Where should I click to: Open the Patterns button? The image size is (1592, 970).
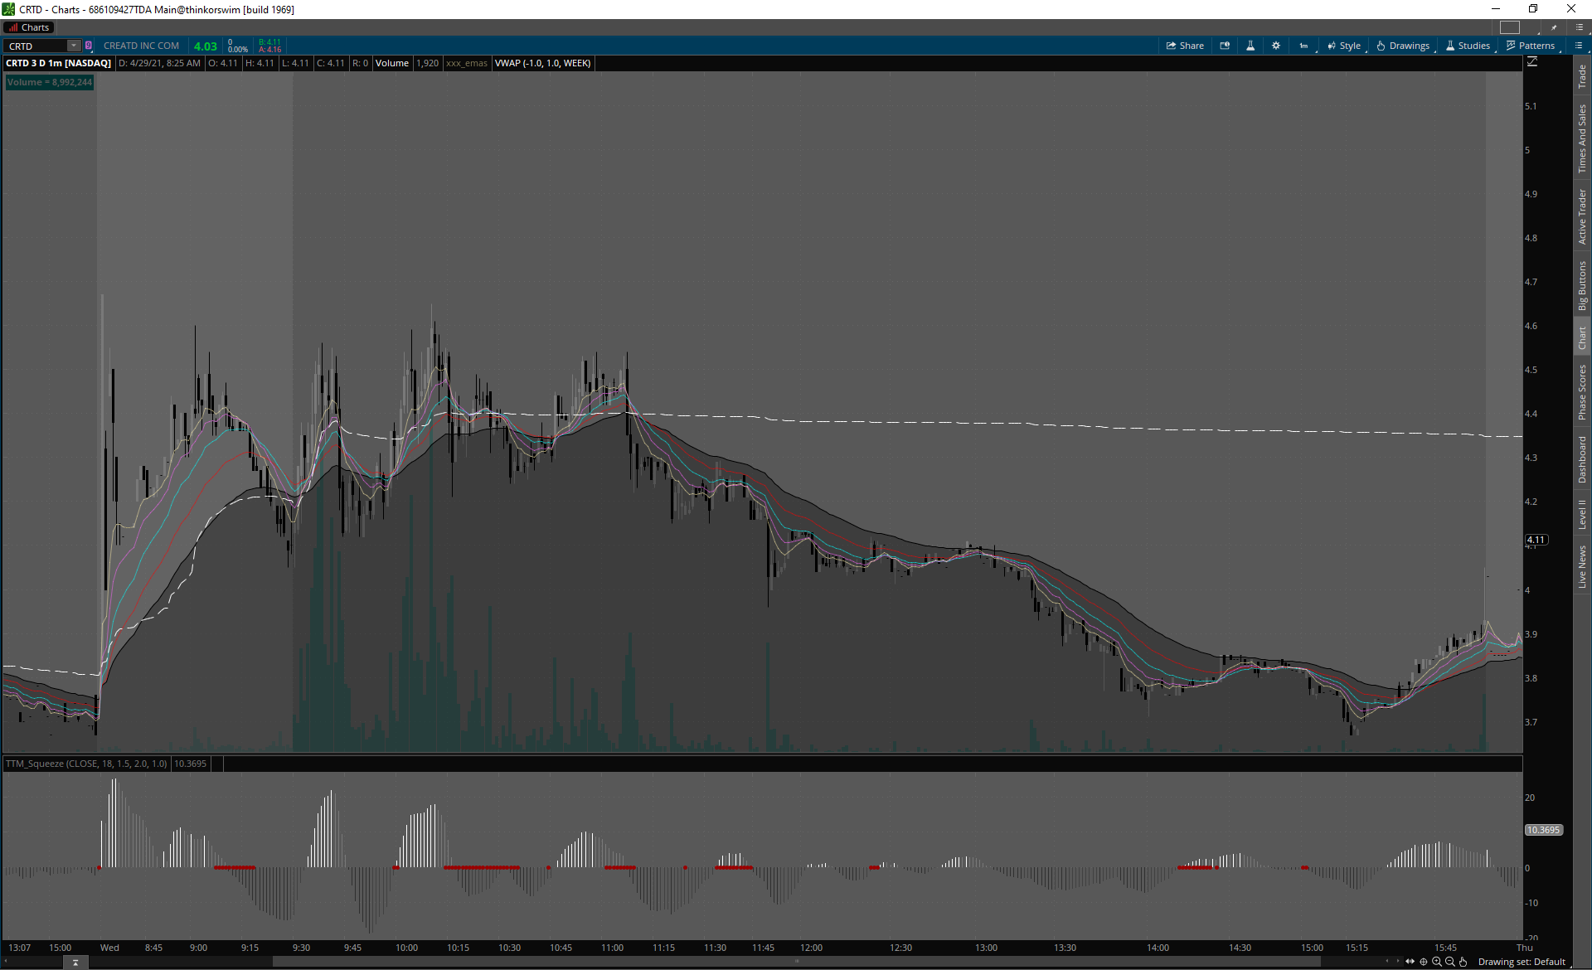pos(1531,46)
